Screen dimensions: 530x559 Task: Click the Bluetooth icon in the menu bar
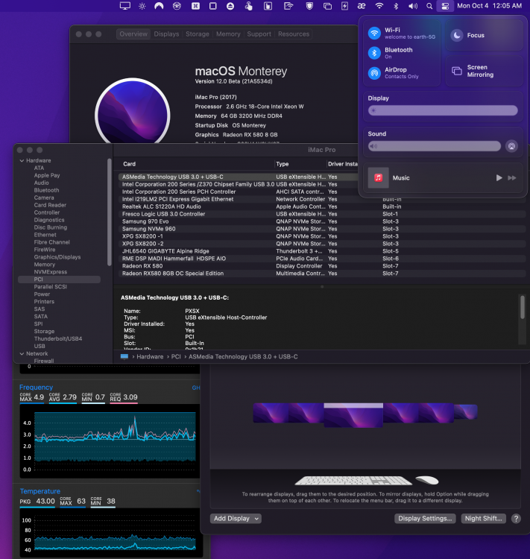click(396, 6)
